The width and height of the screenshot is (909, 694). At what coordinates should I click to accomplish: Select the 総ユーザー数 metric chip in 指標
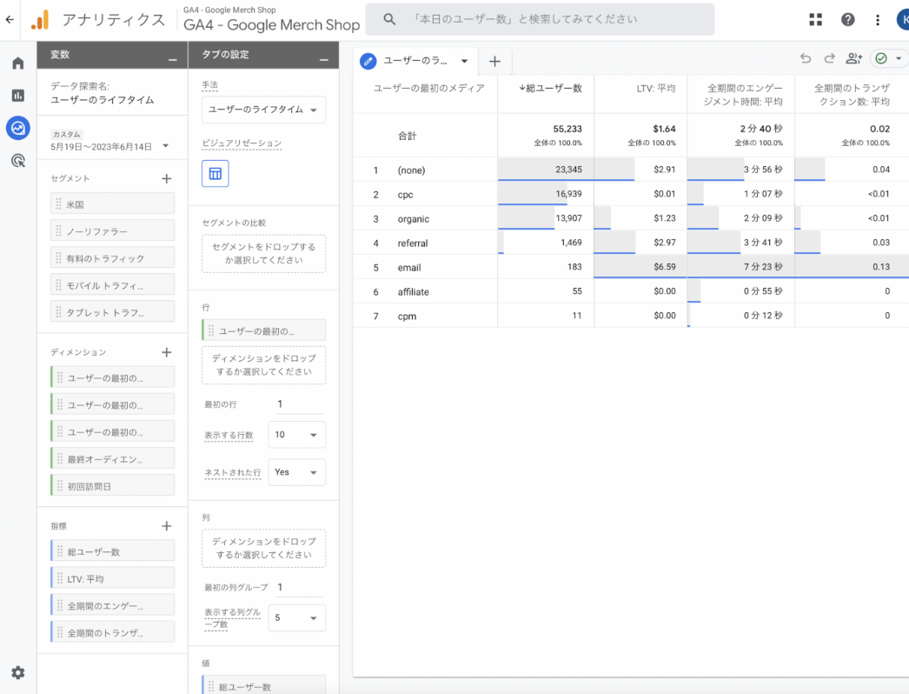[x=112, y=551]
